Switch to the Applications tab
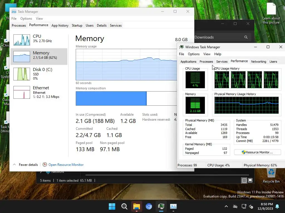This screenshot has height=213, width=285. 188,62
